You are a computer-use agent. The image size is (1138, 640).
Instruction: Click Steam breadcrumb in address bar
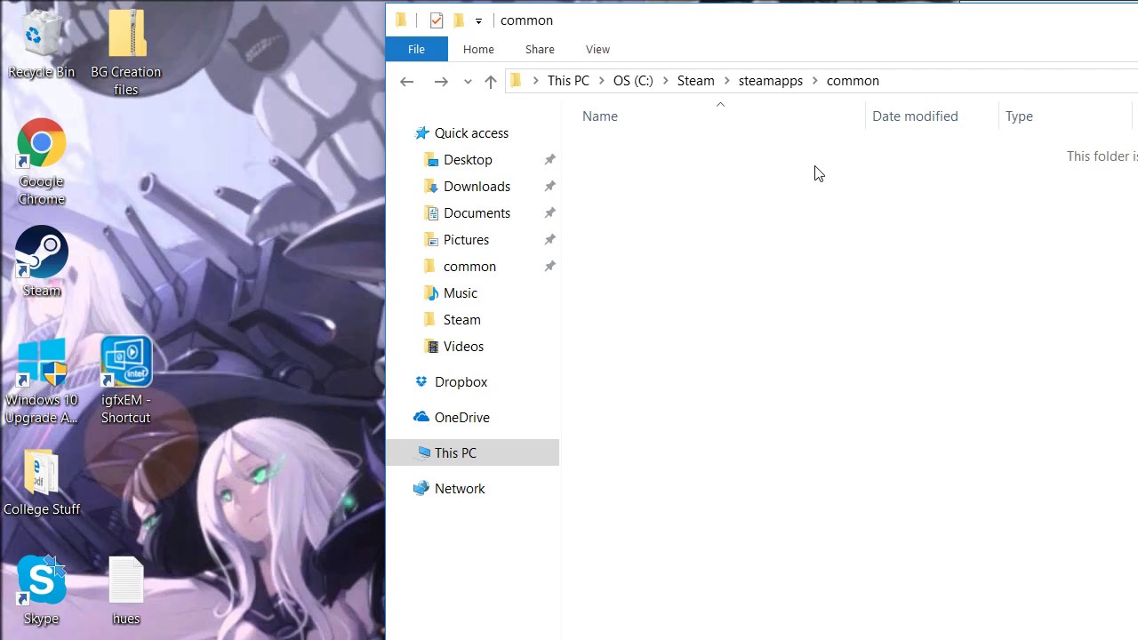point(695,80)
